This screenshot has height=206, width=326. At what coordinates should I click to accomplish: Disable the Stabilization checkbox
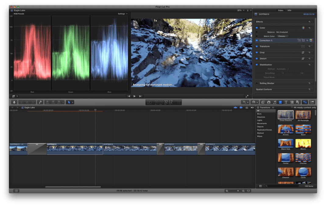pyautogui.click(x=257, y=65)
